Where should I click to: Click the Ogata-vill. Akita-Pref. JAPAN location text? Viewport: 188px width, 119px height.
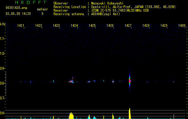click(x=133, y=7)
